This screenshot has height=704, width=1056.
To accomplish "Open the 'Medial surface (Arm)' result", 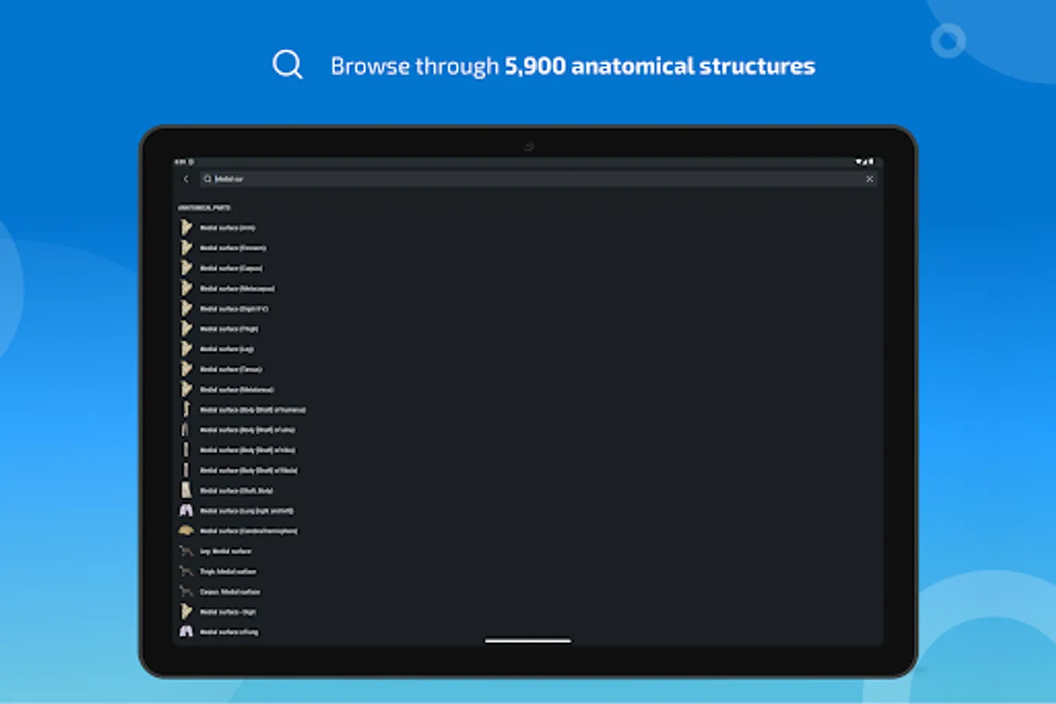I will [227, 228].
